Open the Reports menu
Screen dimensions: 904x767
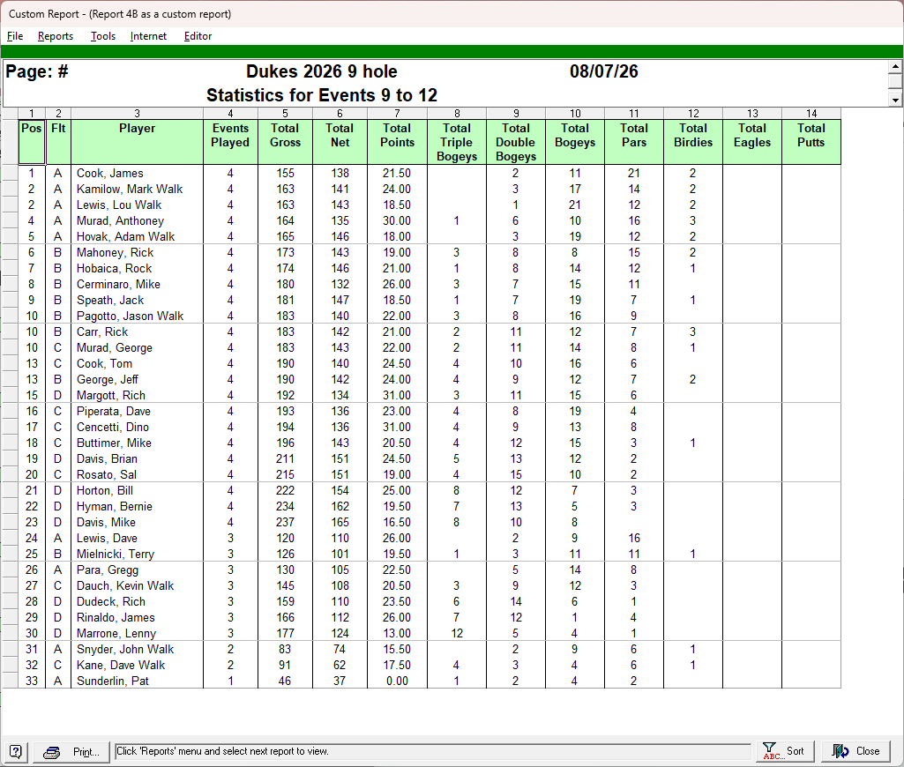(x=56, y=36)
